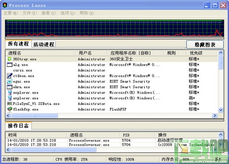
Task: Sort the log by 时间 column
Action: pos(36,135)
